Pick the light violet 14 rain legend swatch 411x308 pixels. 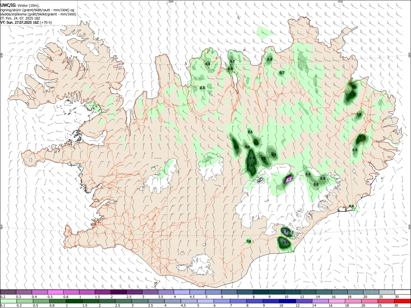[x=320, y=301]
